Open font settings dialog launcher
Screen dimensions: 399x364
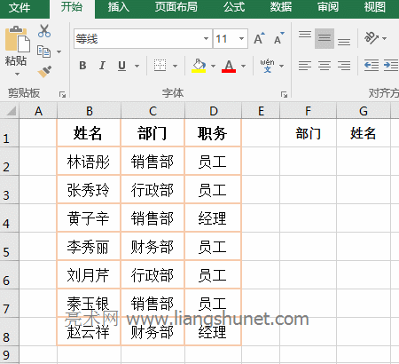pos(284,94)
